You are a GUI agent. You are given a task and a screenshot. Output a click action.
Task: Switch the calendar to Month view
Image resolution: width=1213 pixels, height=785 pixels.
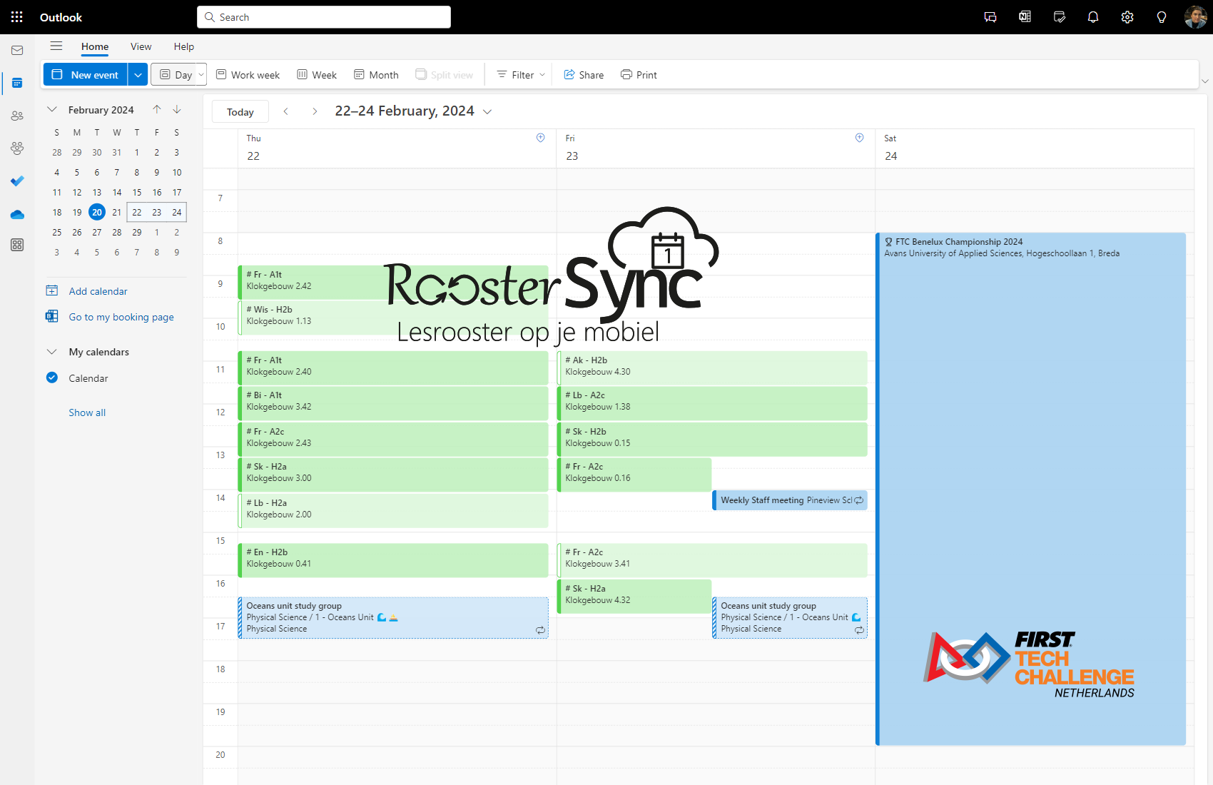pos(376,74)
